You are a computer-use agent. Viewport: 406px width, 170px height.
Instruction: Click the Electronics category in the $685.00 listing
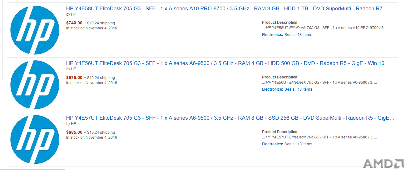[x=272, y=144]
